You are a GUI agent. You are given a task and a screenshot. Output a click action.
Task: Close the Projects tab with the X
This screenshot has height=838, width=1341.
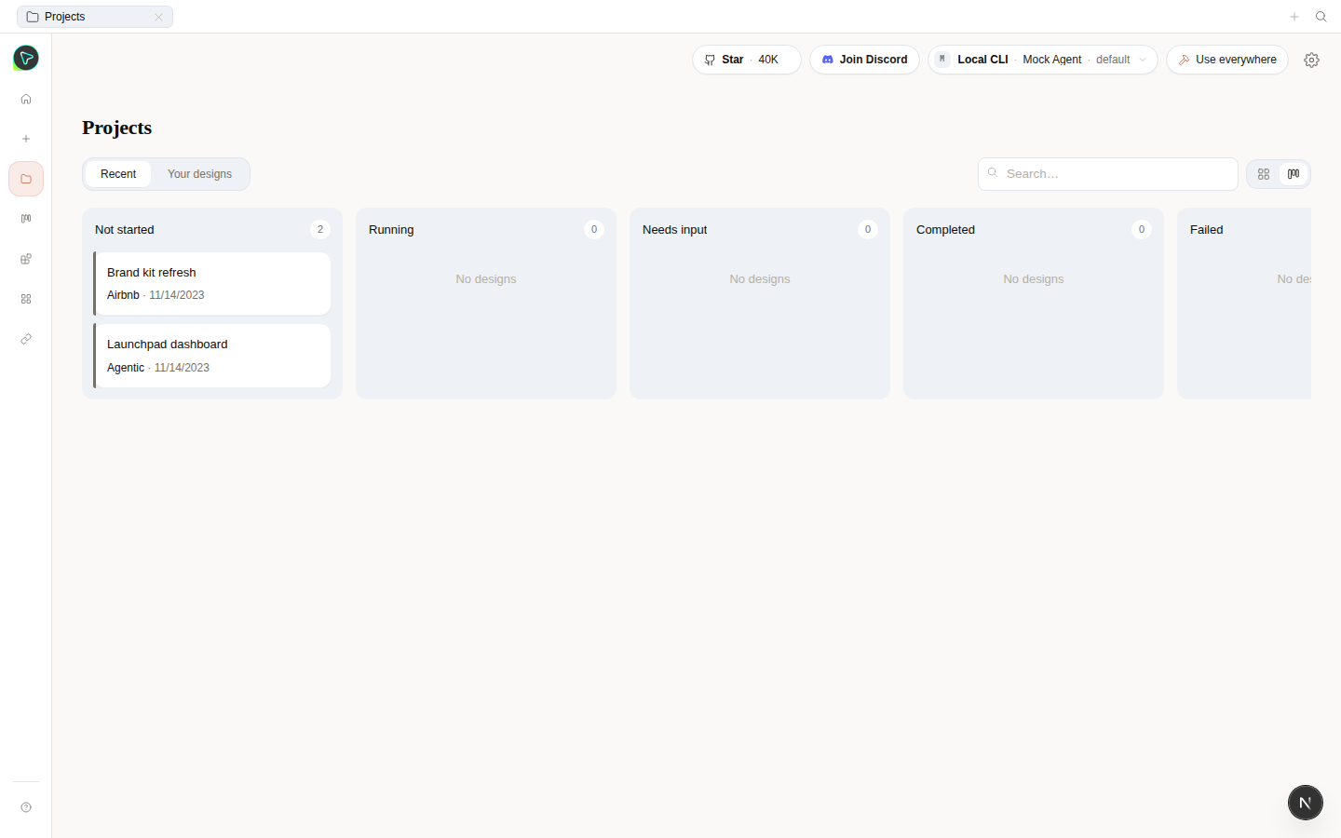click(x=158, y=17)
